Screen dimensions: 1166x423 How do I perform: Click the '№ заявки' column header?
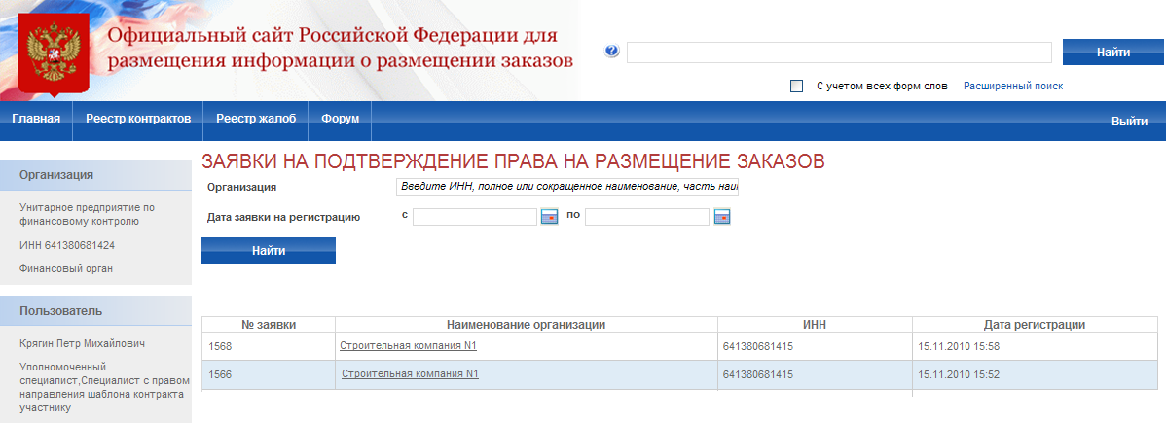tap(269, 324)
